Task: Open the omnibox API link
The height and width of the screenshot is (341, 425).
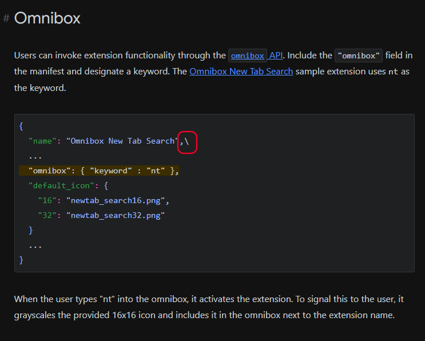Action: pyautogui.click(x=256, y=55)
